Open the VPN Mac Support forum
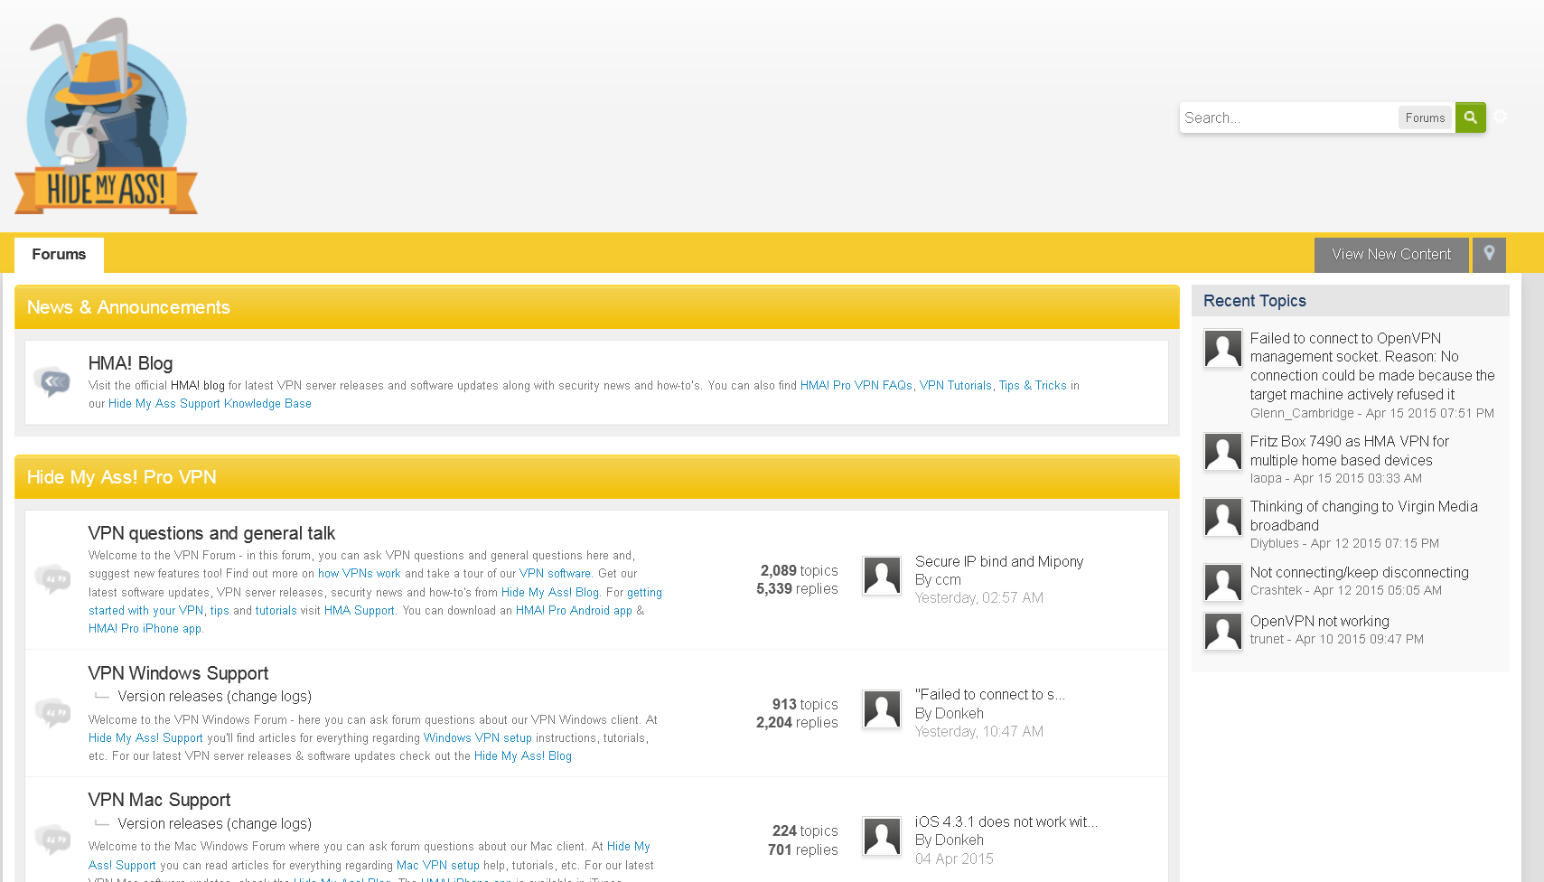This screenshot has height=882, width=1544. coord(159,800)
